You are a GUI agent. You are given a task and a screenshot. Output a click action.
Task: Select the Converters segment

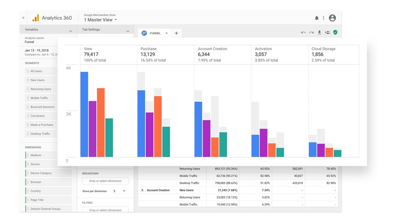click(42, 116)
